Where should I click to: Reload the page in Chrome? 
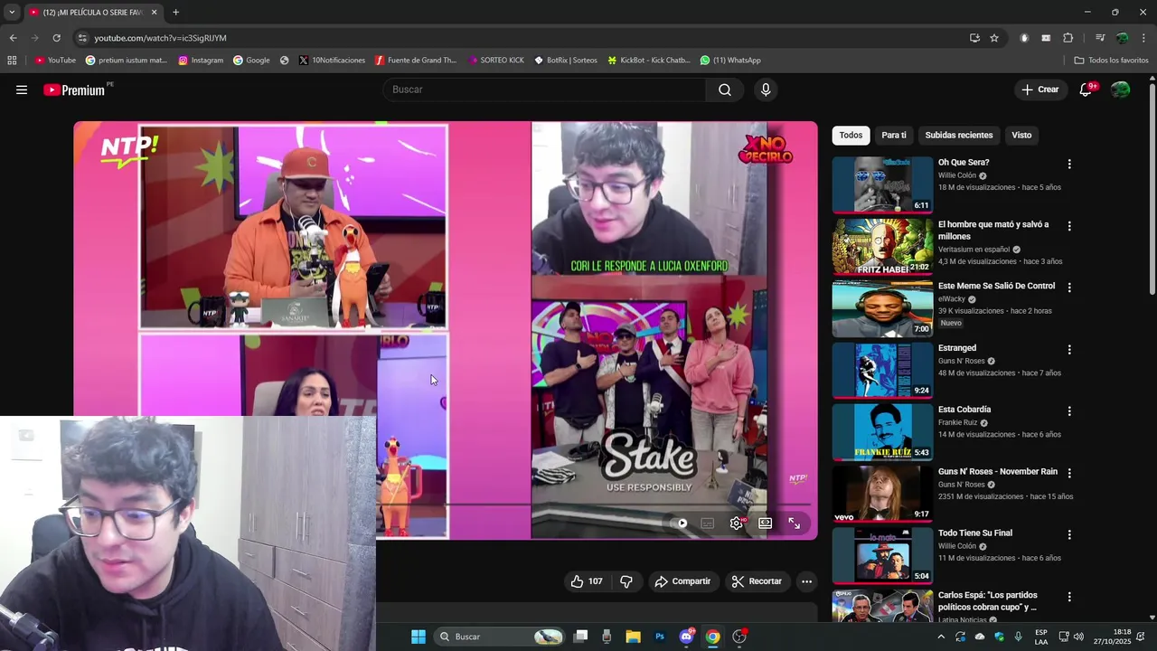click(56, 38)
